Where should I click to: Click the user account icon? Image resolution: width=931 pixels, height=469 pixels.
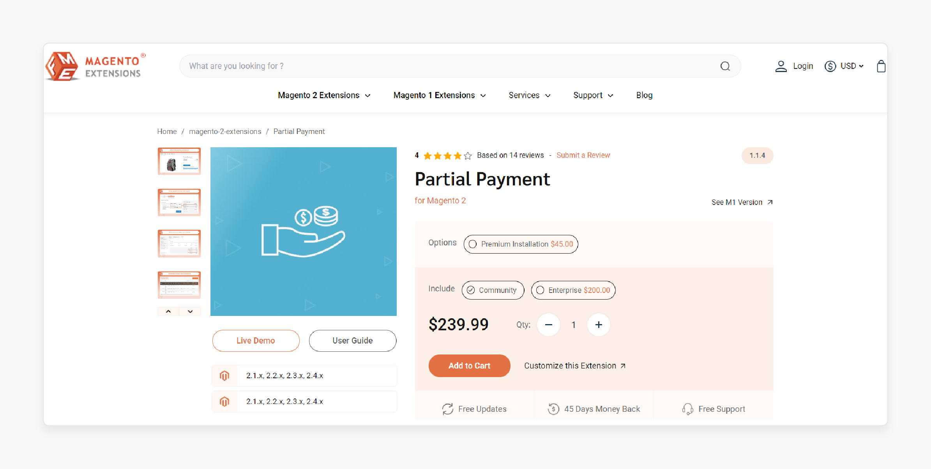click(x=781, y=66)
